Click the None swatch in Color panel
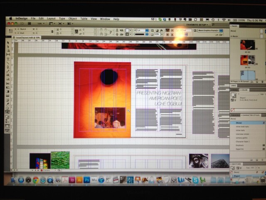Screen dimensions: 266x200 pos(233,110)
